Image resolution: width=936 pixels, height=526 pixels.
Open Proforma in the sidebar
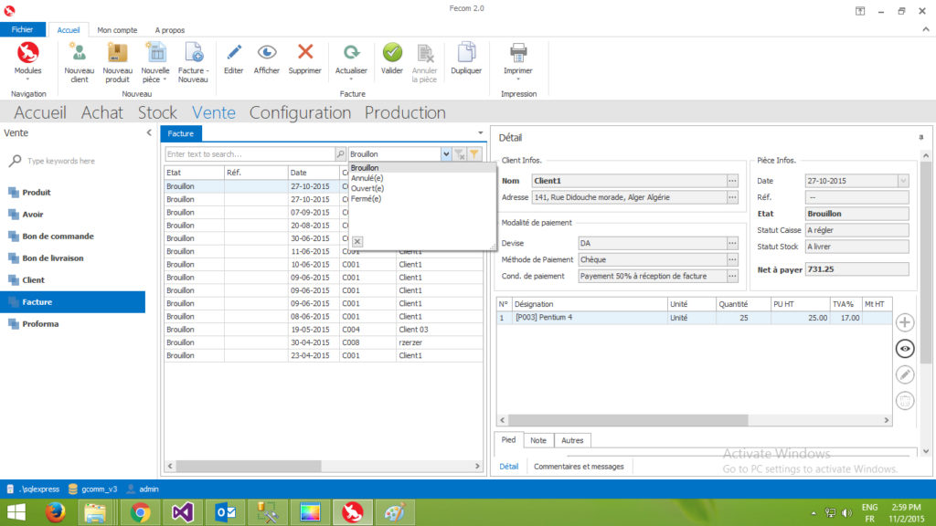tap(73, 324)
